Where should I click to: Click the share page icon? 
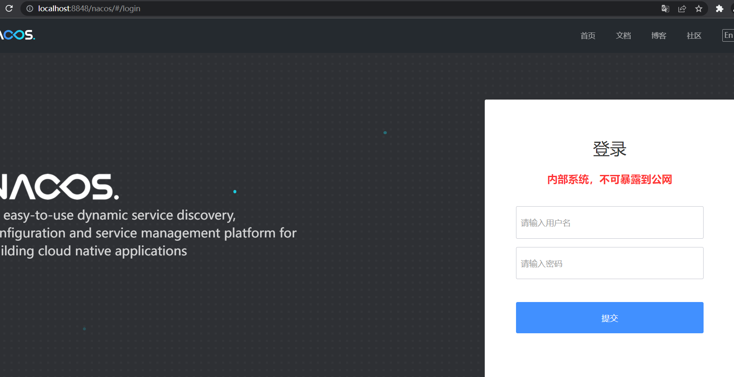(x=682, y=8)
